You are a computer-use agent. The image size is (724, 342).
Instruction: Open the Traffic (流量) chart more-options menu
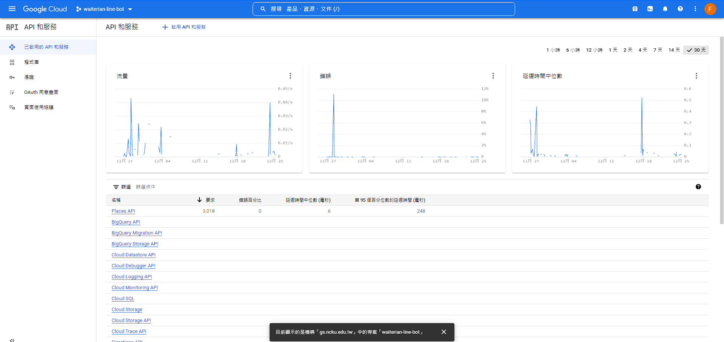(x=290, y=76)
